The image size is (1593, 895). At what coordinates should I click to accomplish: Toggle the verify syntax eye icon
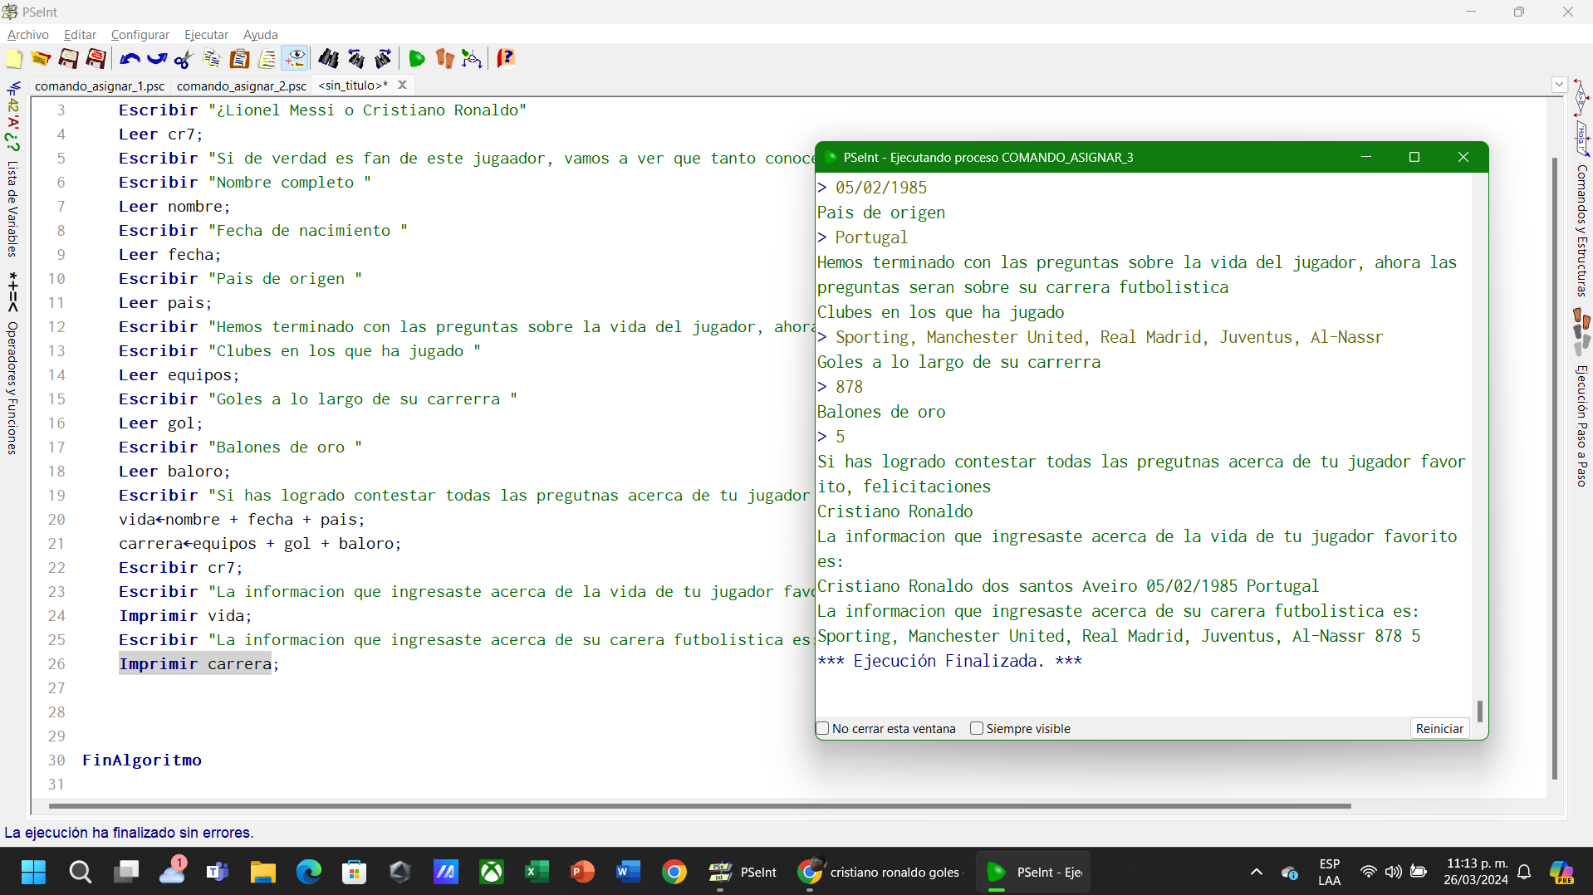(296, 58)
